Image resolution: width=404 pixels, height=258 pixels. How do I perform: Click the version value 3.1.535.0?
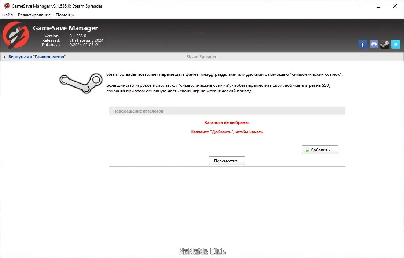pyautogui.click(x=78, y=36)
